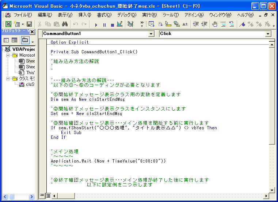Save the workbook with the floppy icon
Viewport: 278px width, 202px height.
click(29, 24)
